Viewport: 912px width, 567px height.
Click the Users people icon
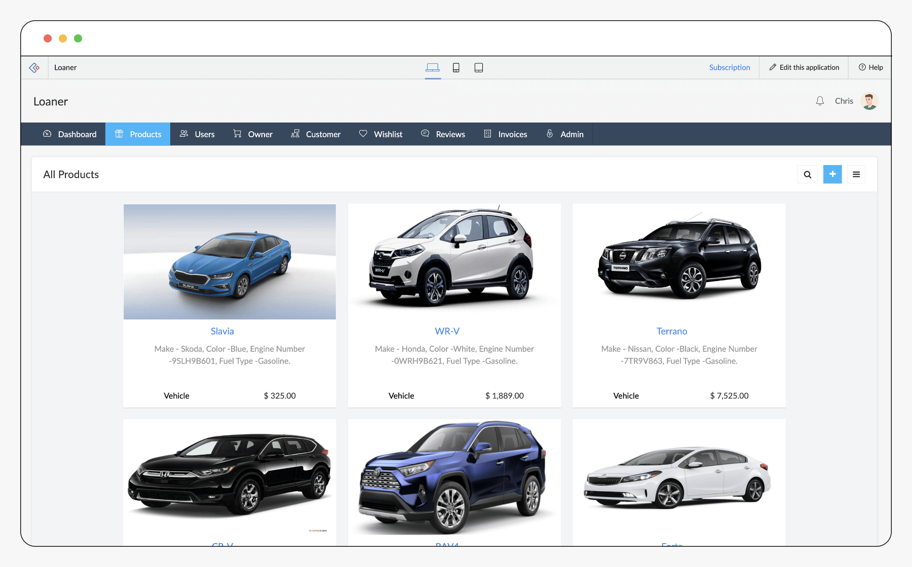tap(184, 134)
